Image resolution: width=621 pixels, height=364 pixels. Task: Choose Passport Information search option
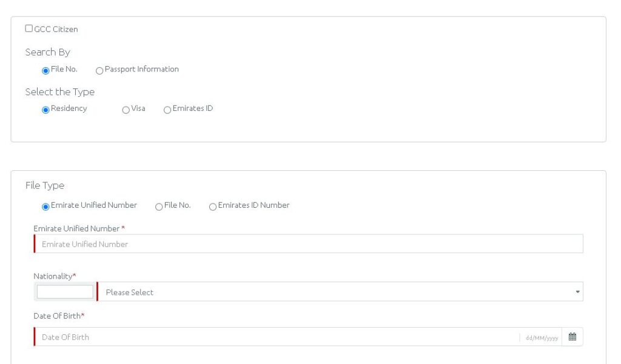click(99, 70)
